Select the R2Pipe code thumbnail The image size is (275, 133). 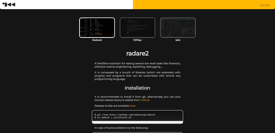(x=137, y=28)
